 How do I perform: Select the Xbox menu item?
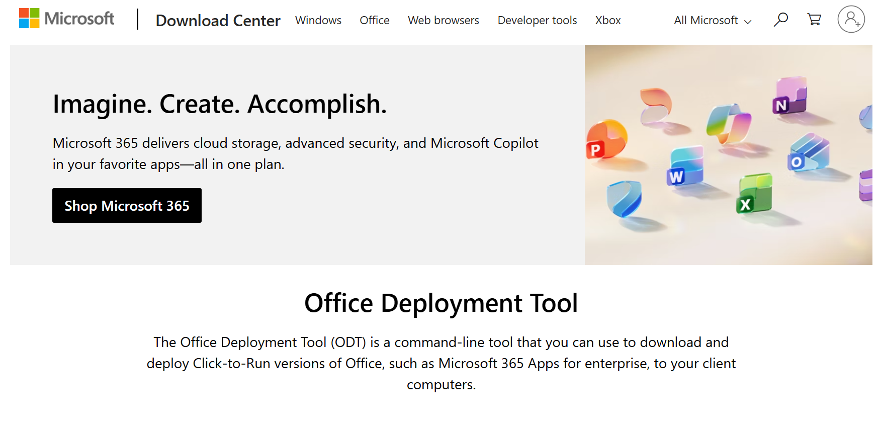(x=608, y=20)
